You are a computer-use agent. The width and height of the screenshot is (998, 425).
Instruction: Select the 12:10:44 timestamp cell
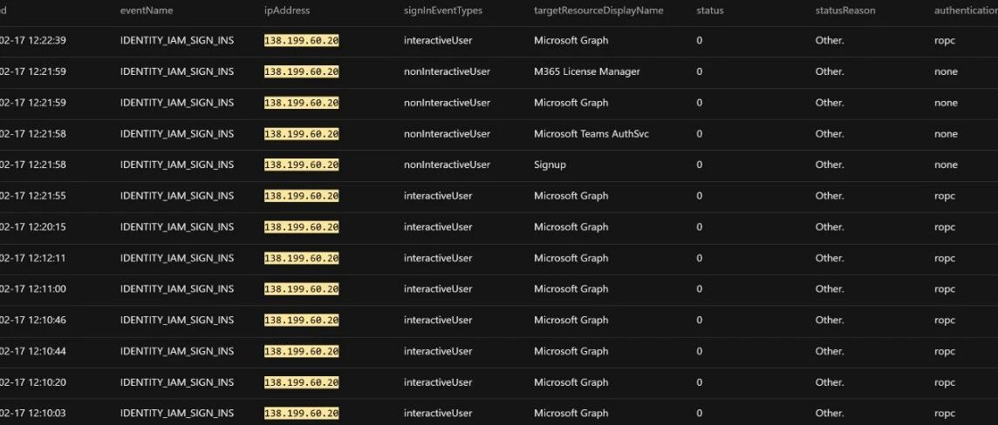33,351
